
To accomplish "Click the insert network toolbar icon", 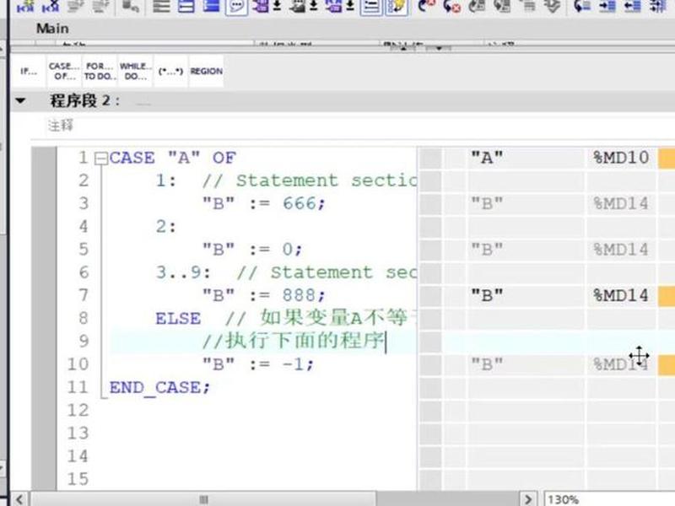I will (x=24, y=7).
